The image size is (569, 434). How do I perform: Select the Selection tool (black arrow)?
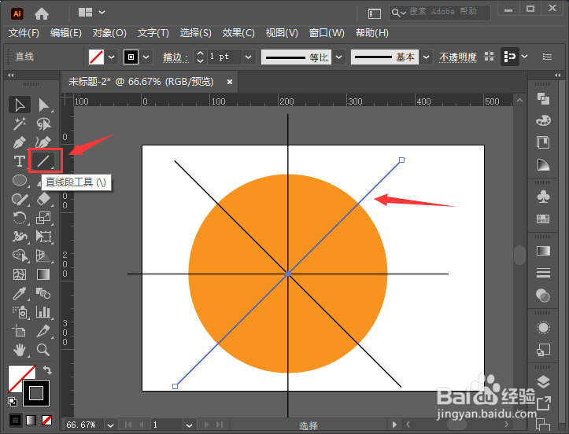point(20,105)
